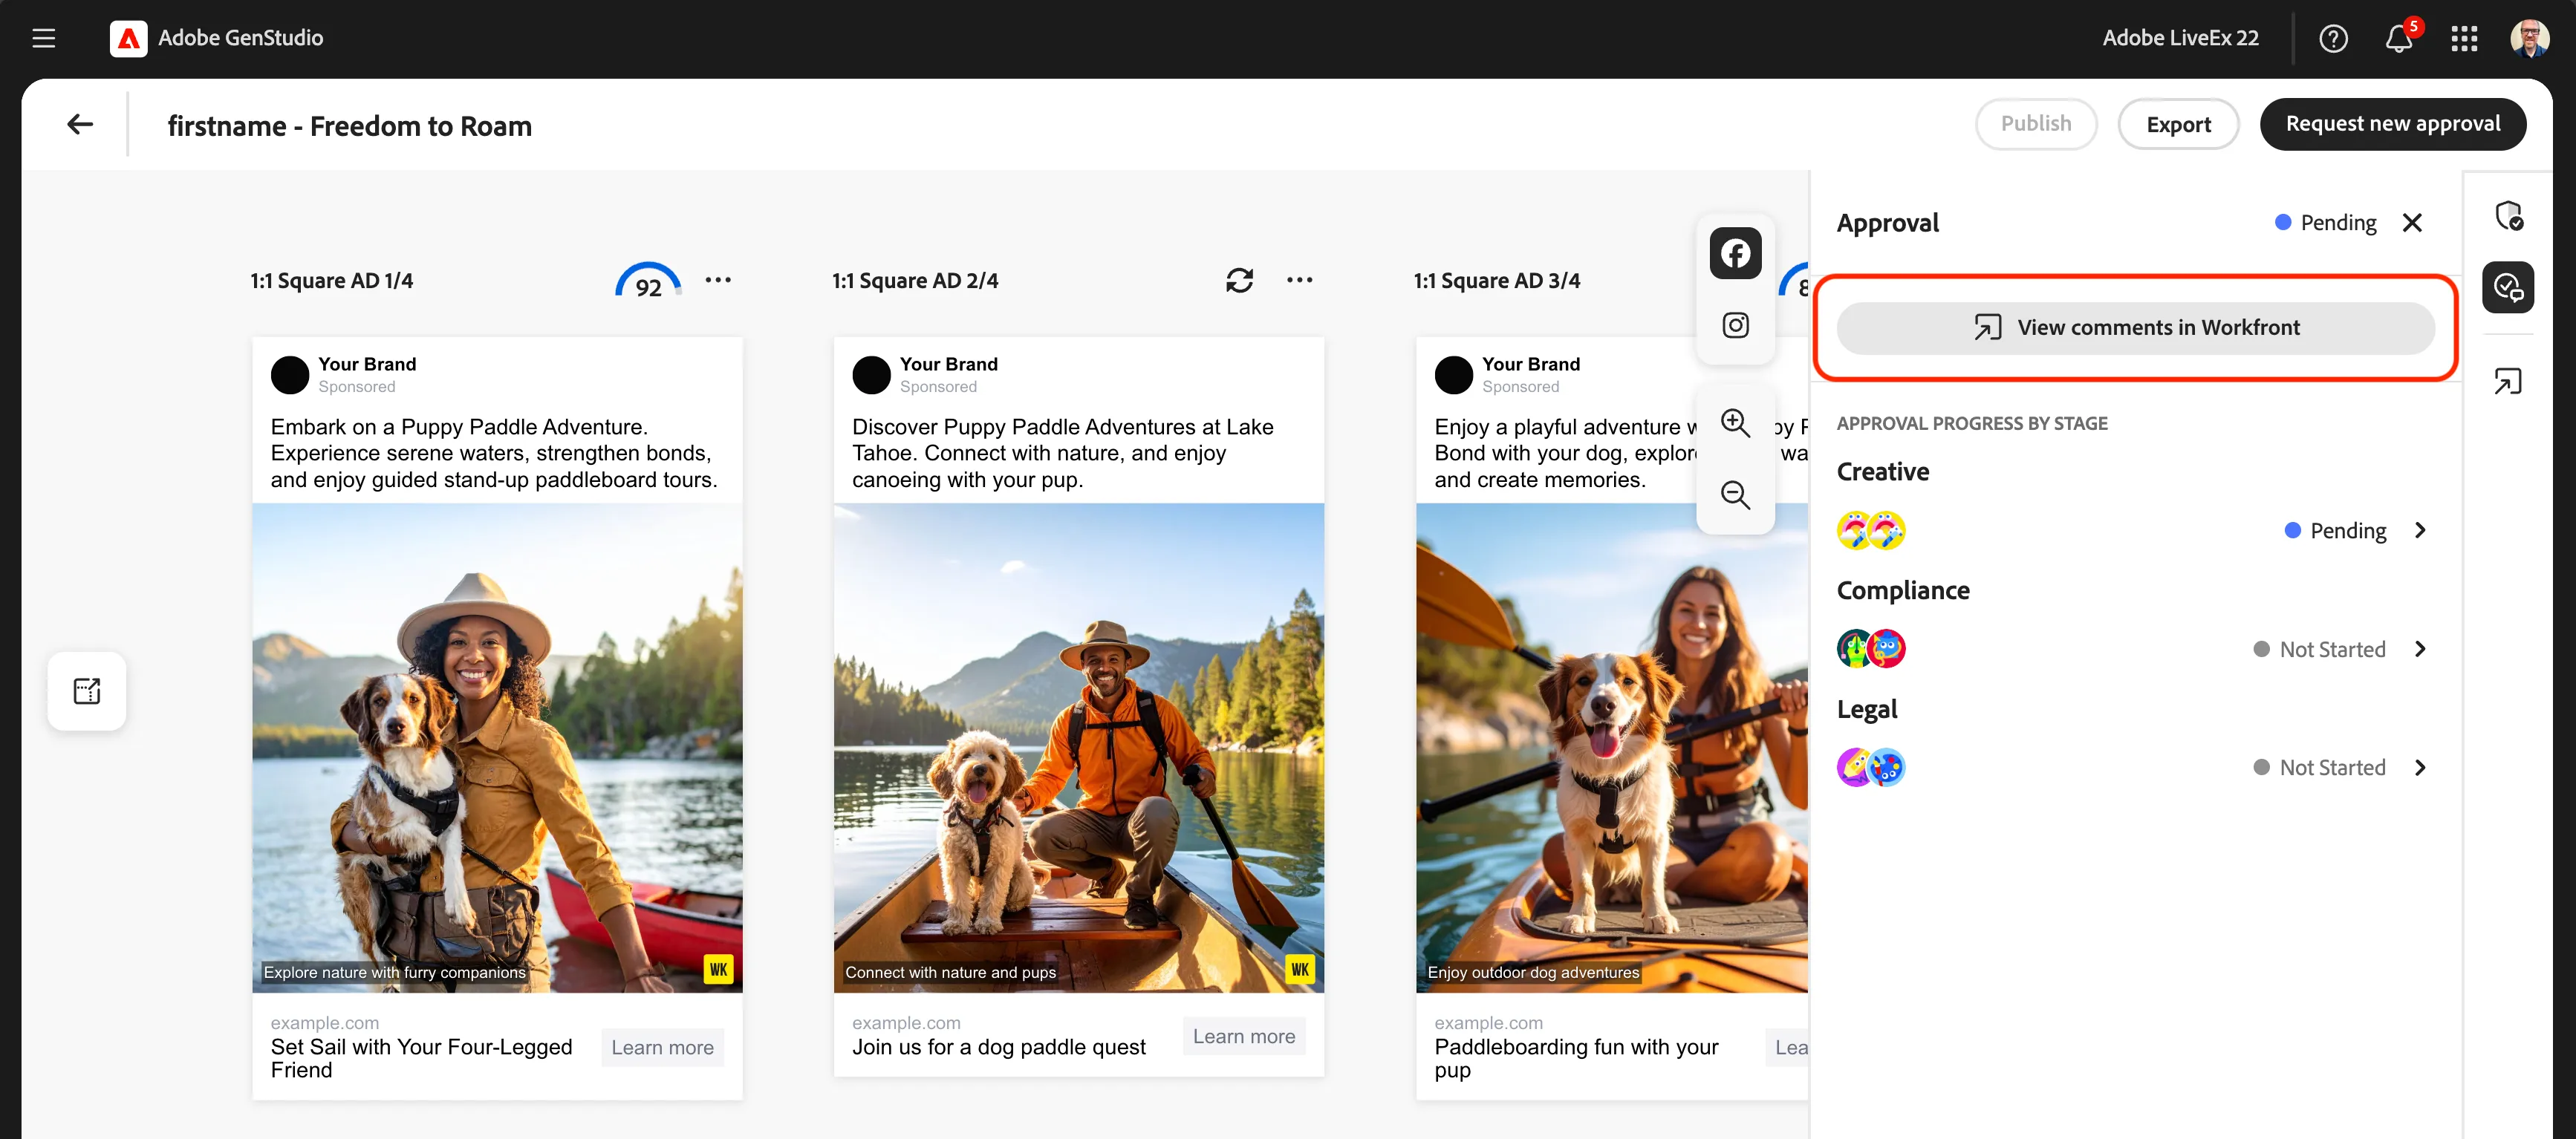Click the Adobe GenStudio logo

[128, 38]
